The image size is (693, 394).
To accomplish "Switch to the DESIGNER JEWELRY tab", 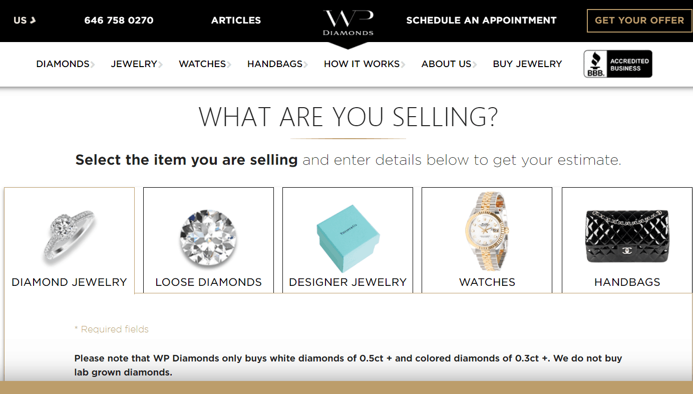I will pyautogui.click(x=348, y=282).
